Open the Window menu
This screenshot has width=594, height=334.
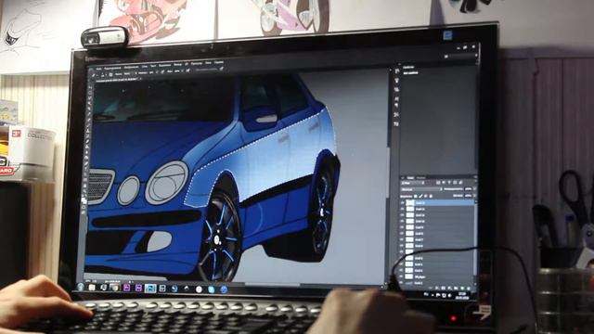click(x=208, y=63)
